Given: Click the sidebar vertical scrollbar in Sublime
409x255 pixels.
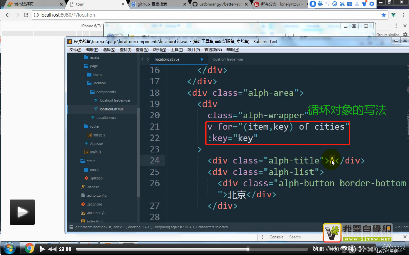Looking at the screenshot, I should (138, 153).
